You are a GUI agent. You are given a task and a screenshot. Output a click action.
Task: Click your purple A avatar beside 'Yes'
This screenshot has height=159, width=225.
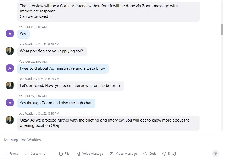point(10,34)
